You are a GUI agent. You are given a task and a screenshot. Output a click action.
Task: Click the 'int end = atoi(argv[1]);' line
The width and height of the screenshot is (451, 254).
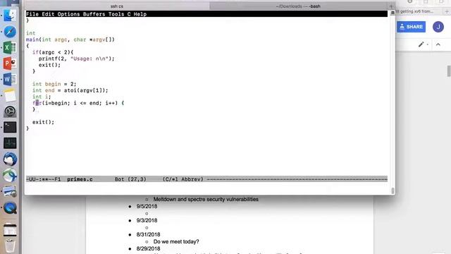click(x=70, y=90)
